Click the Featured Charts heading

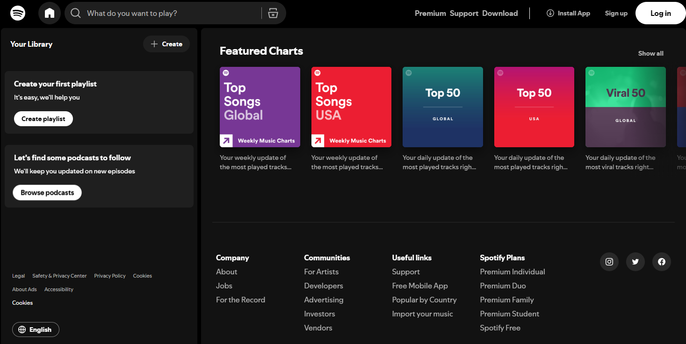pyautogui.click(x=261, y=51)
